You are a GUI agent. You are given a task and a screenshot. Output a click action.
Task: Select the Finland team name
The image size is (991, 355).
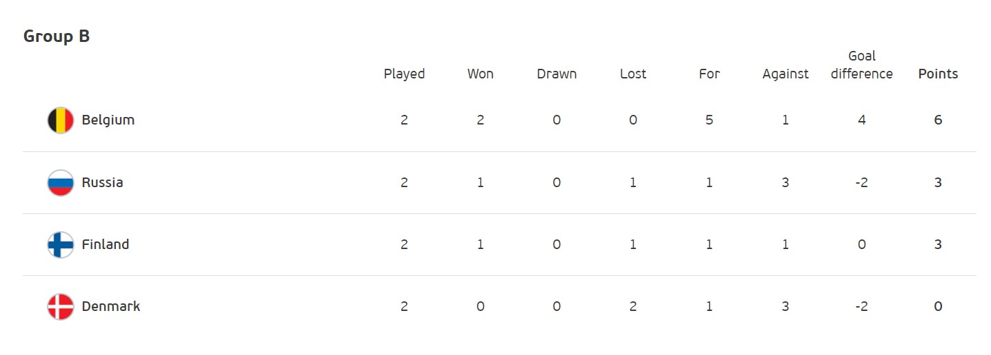point(106,244)
